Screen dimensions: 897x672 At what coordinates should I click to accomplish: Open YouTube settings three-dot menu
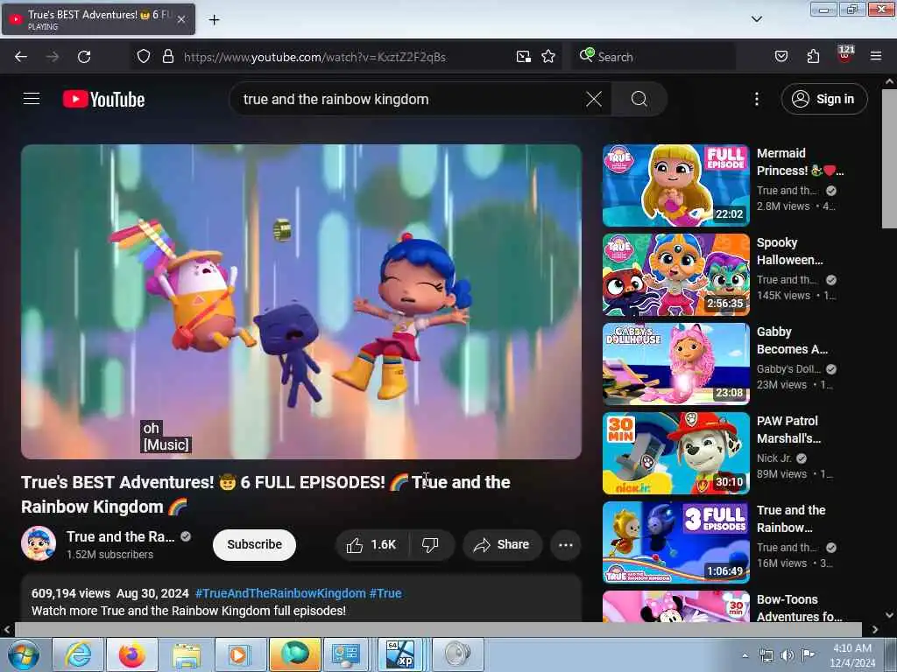pos(756,100)
